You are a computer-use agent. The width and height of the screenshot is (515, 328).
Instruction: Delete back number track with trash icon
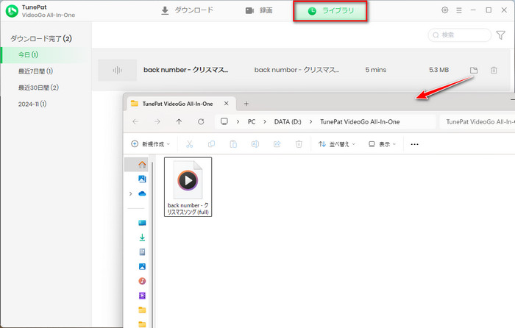click(494, 71)
